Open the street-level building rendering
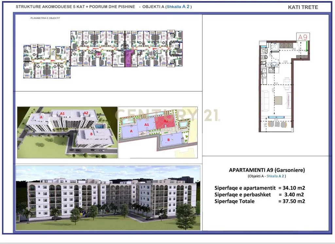The image size is (335, 244). (108, 198)
